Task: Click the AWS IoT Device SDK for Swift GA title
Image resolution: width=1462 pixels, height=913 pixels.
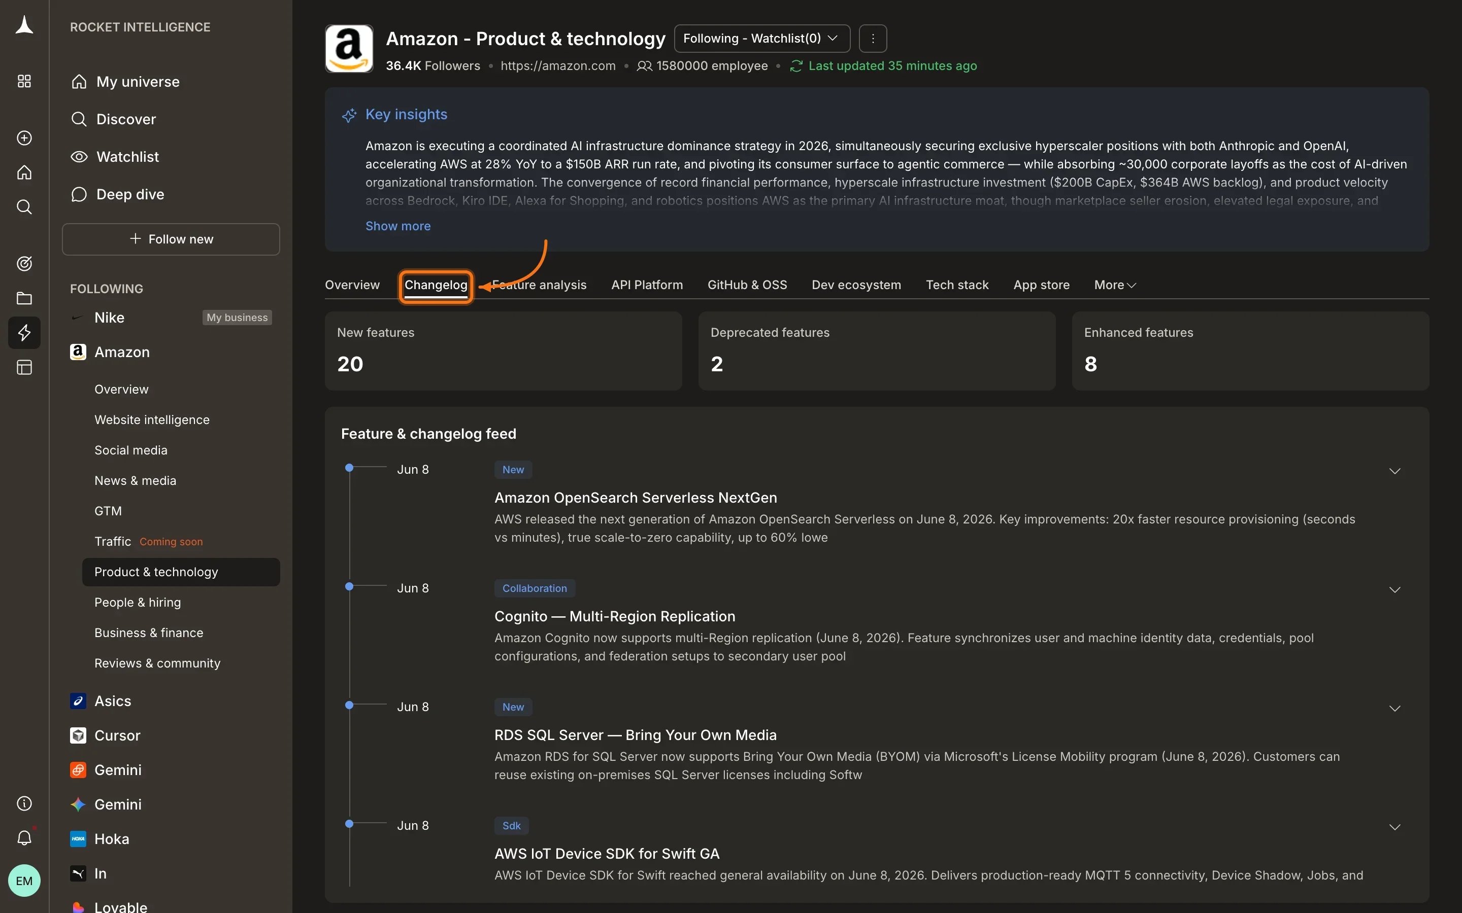Action: pos(607,854)
